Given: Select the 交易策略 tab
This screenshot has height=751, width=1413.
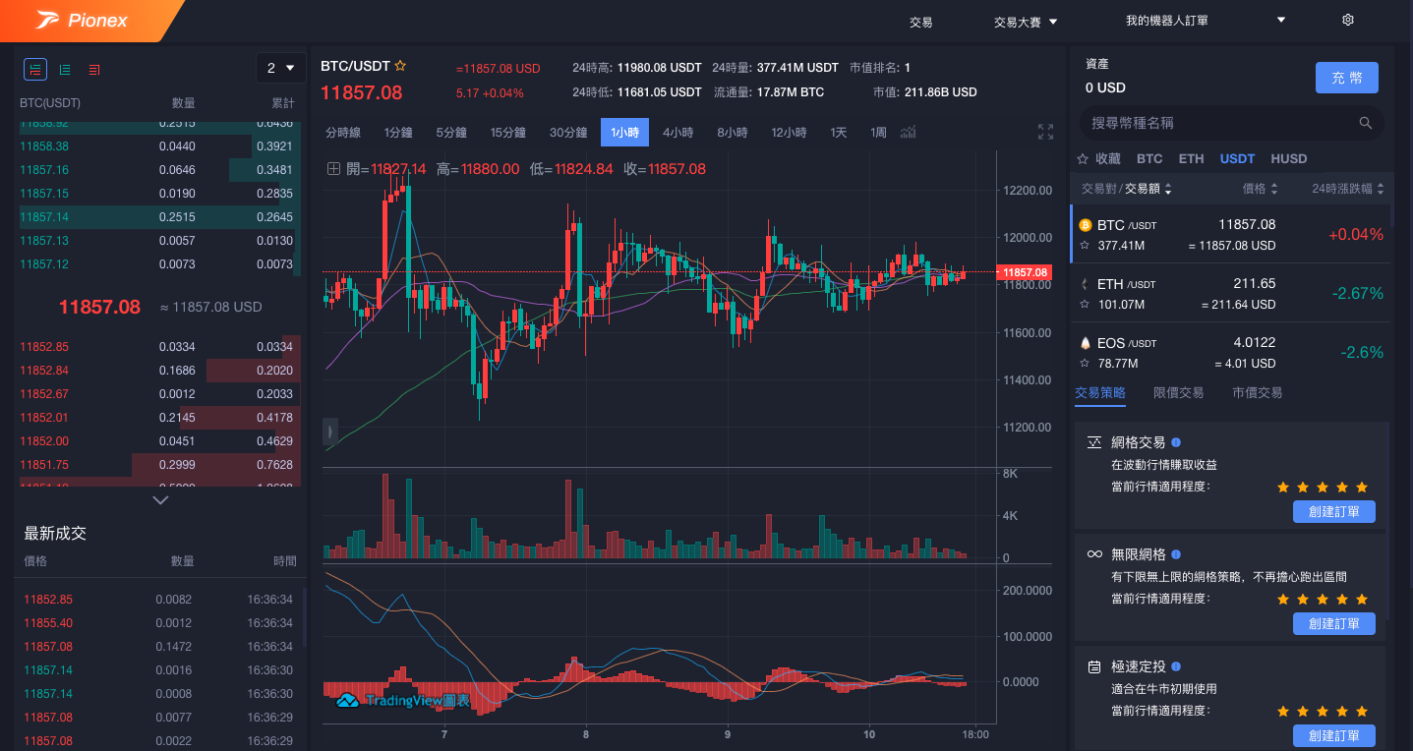Looking at the screenshot, I should click(x=1100, y=392).
